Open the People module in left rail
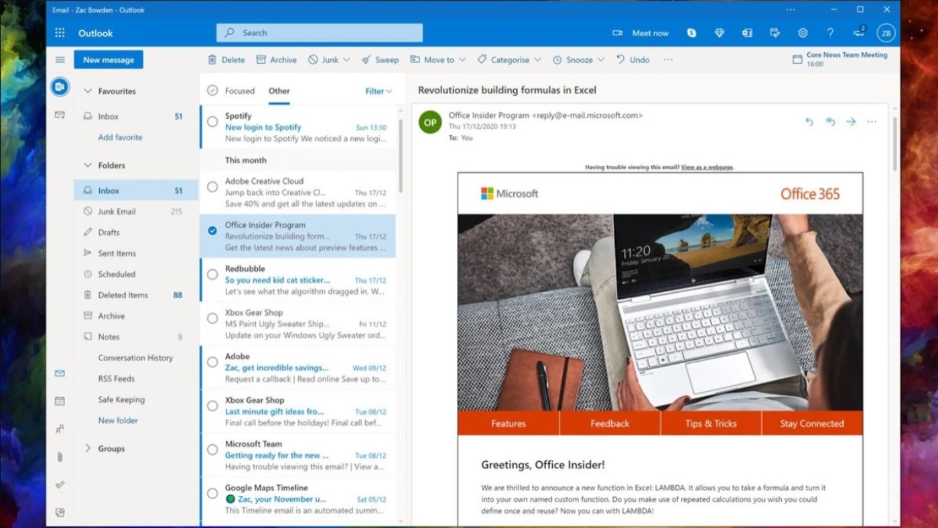The image size is (938, 528). 60,429
